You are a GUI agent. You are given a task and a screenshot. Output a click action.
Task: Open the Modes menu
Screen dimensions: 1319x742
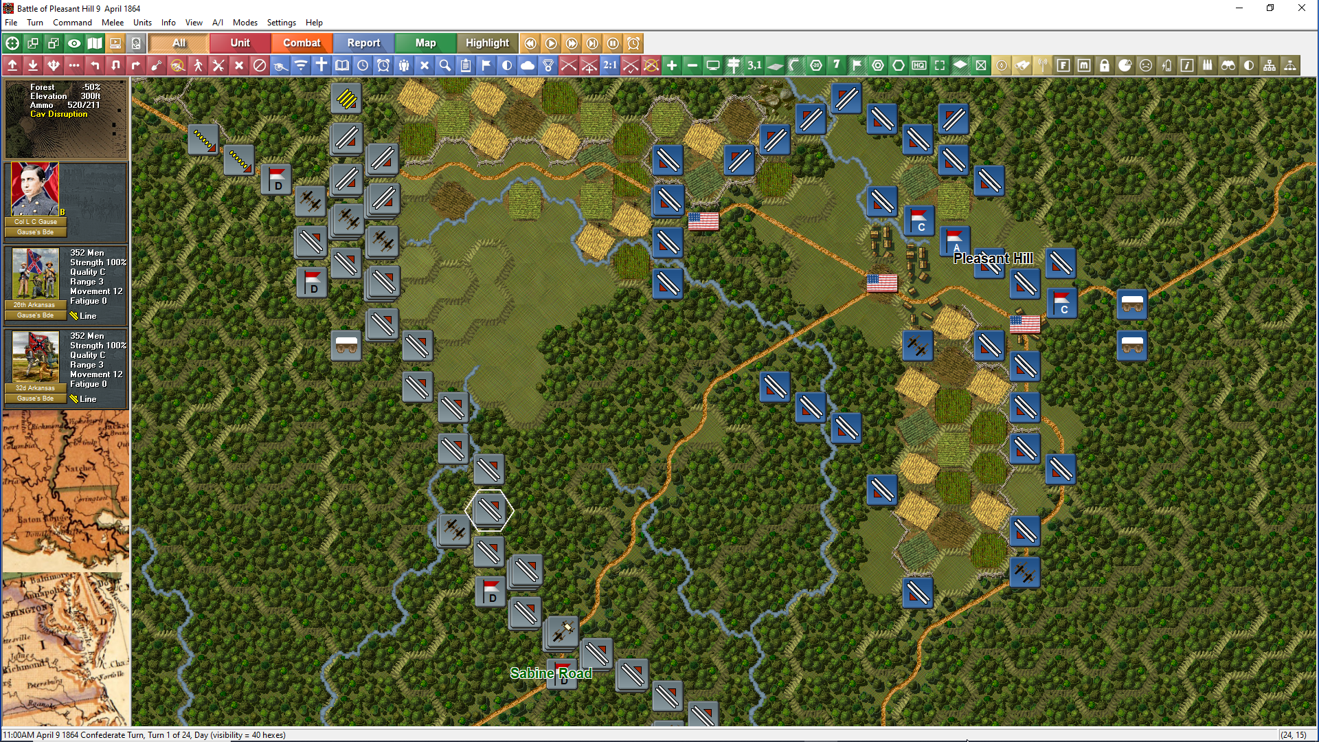point(245,23)
